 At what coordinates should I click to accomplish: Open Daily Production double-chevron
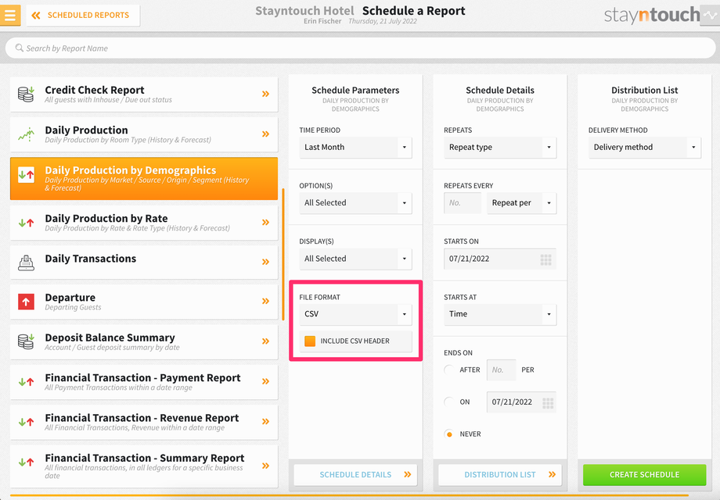click(265, 134)
